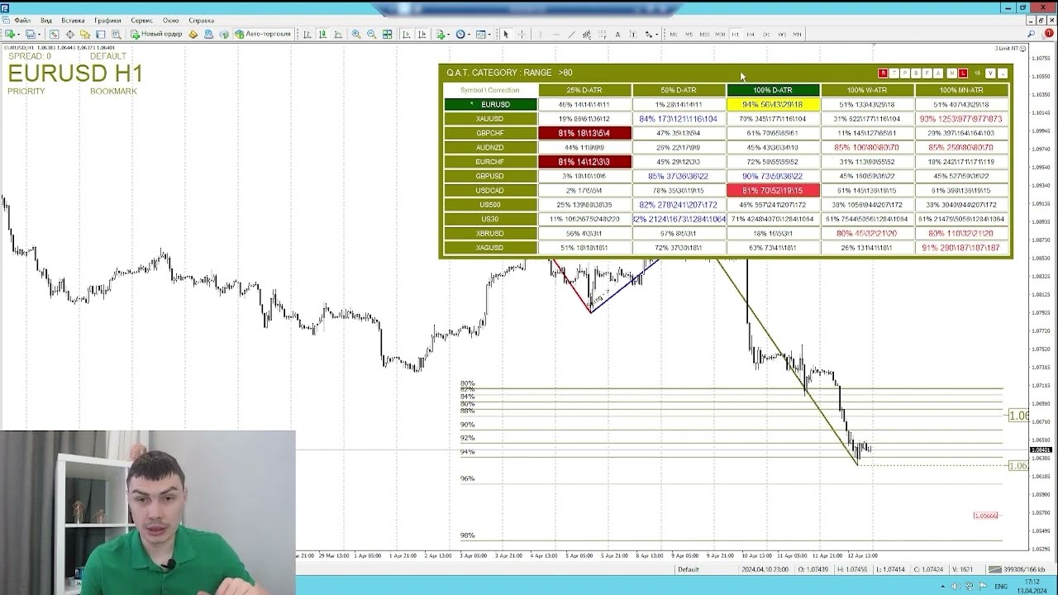Toggle the R filter in QAT panel
1058x595 pixels.
(883, 74)
